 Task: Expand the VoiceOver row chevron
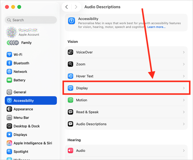183,52
